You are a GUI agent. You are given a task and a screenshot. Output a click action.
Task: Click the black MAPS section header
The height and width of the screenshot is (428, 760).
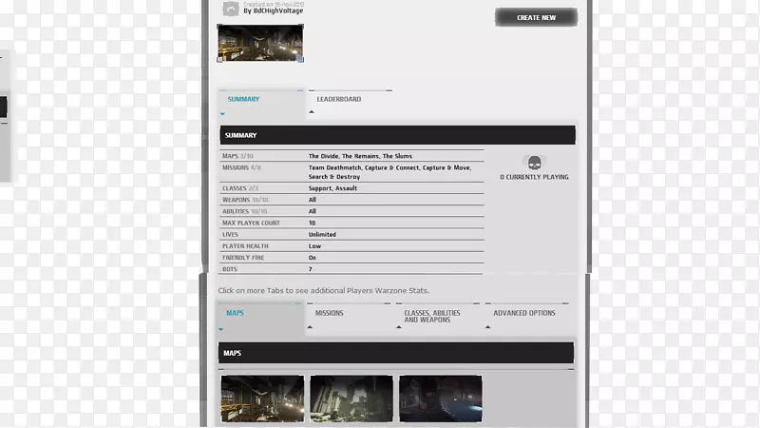coord(396,353)
